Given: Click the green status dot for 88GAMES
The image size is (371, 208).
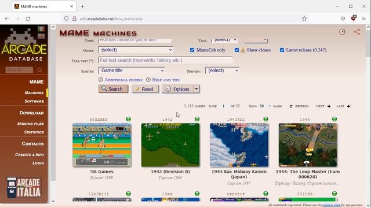Looking at the screenshot, I should pyautogui.click(x=128, y=119).
